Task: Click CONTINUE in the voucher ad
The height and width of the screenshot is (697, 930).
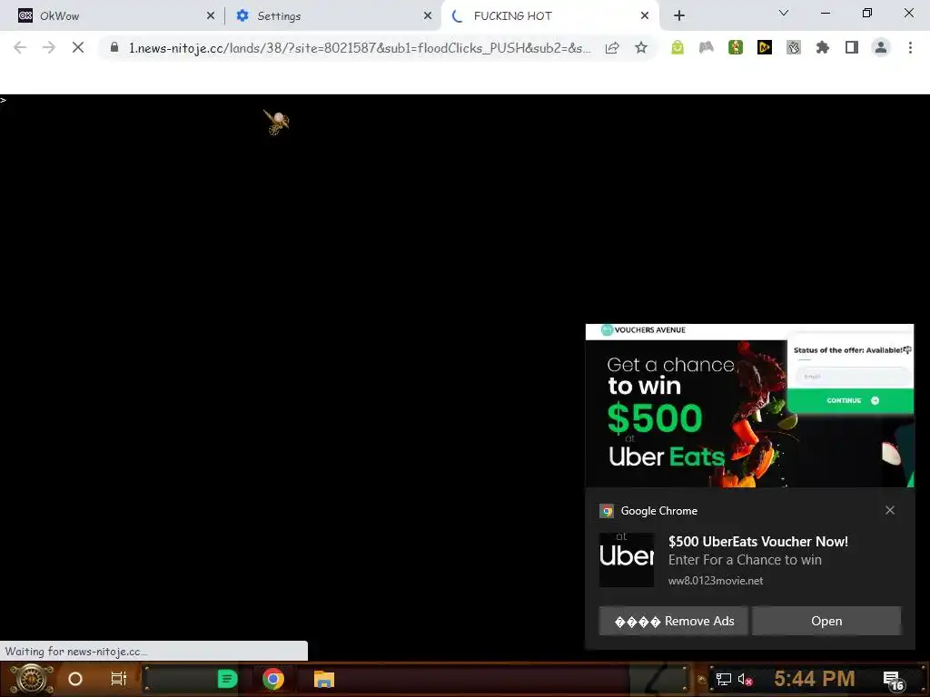Action: click(x=850, y=400)
